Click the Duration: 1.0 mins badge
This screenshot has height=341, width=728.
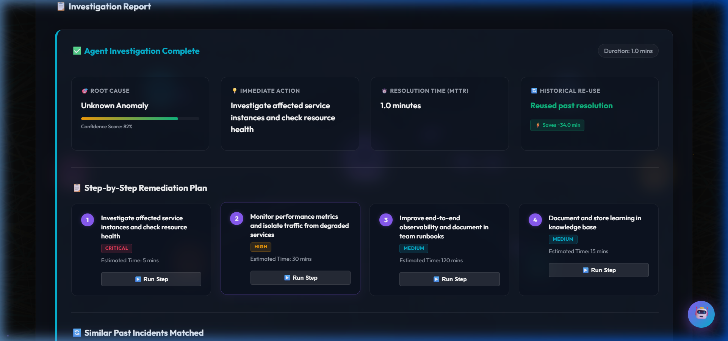tap(628, 51)
